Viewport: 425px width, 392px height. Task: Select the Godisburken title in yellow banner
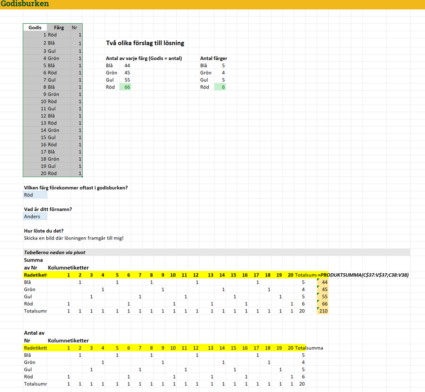tap(25, 4)
